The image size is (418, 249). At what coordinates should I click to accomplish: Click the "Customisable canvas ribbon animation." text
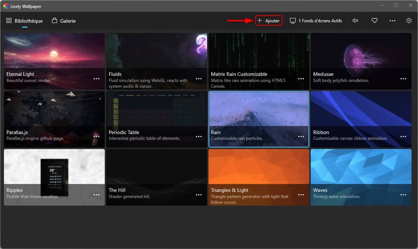[x=350, y=138]
